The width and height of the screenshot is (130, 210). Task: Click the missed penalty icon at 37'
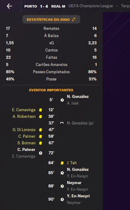pyautogui.click(x=62, y=123)
